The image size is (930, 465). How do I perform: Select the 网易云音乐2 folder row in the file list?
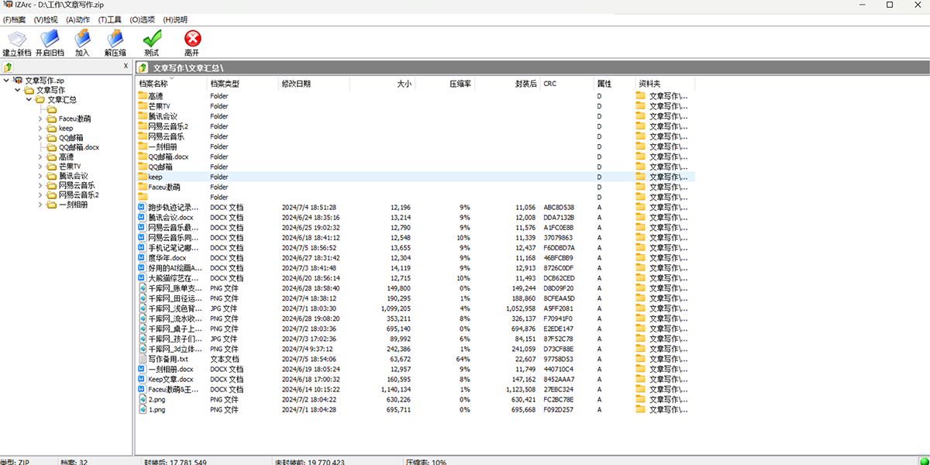[415, 126]
